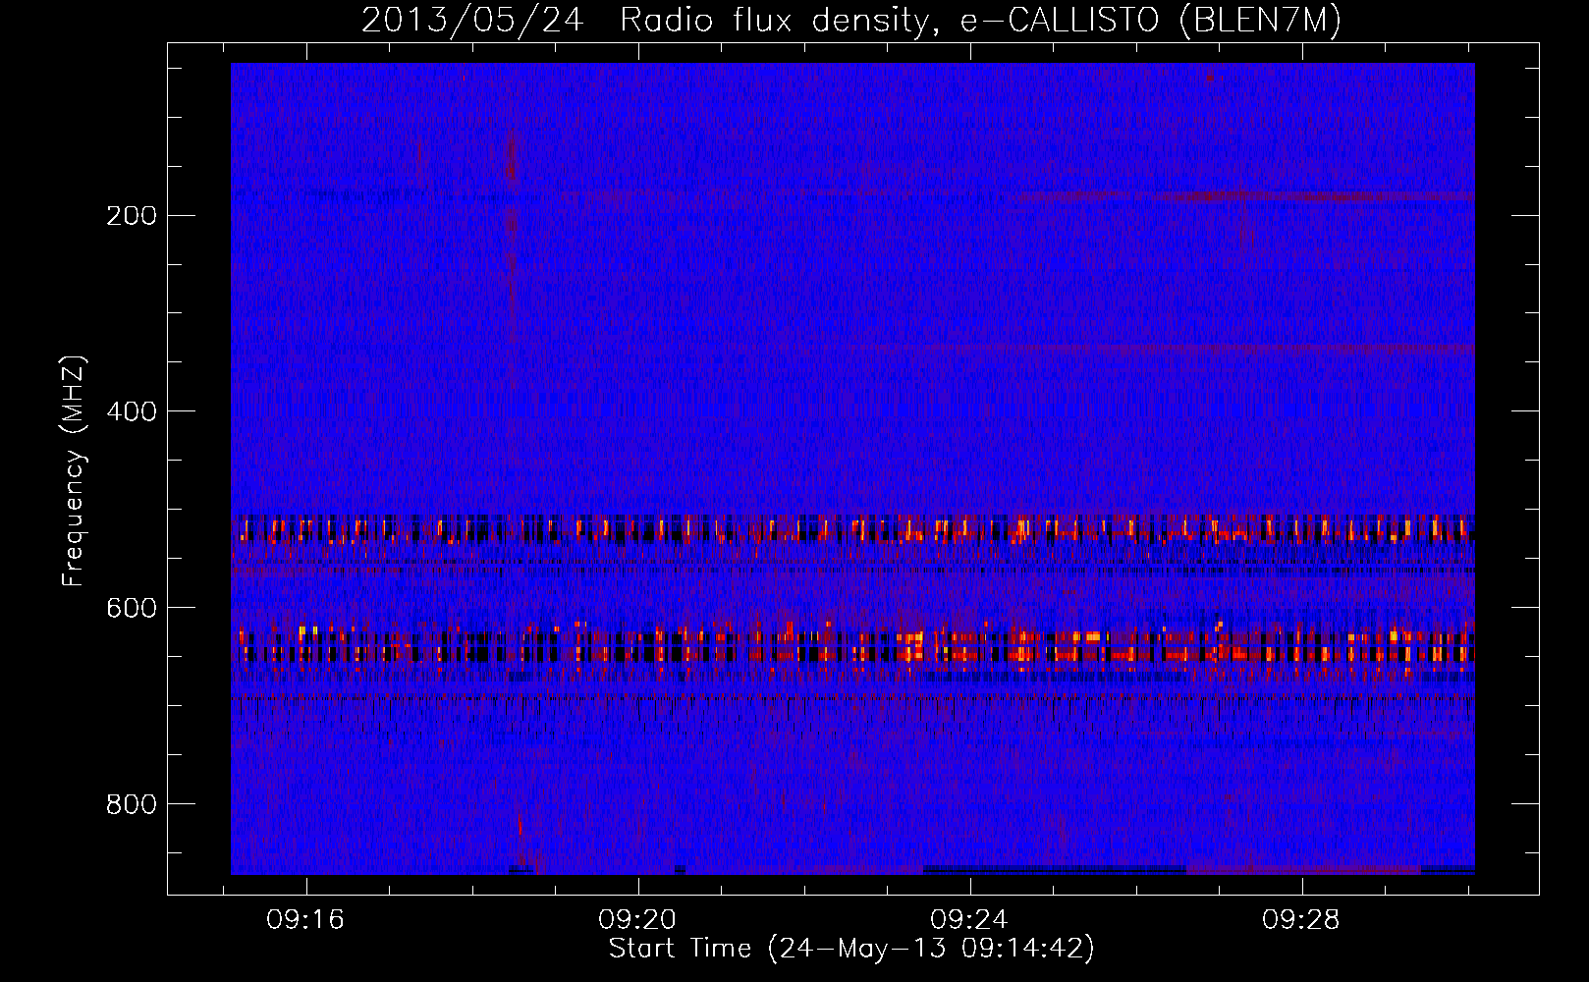The image size is (1589, 982).
Task: Click the 400 MHz frequency tick label
Action: tap(132, 411)
